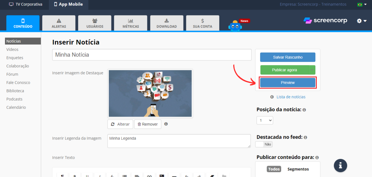Open the Posição da notícia dropdown

[x=264, y=120]
